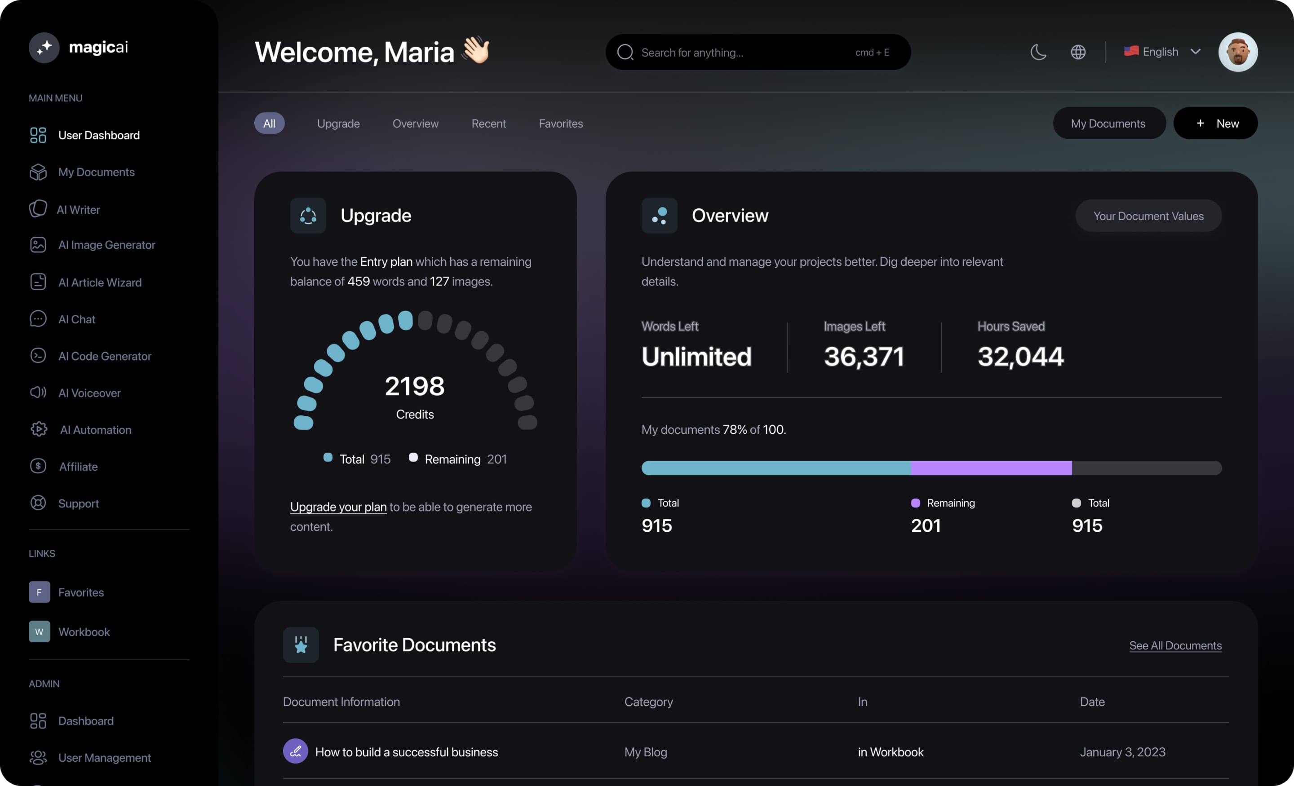This screenshot has width=1294, height=786.
Task: Select the Favorites tab
Action: (x=561, y=123)
